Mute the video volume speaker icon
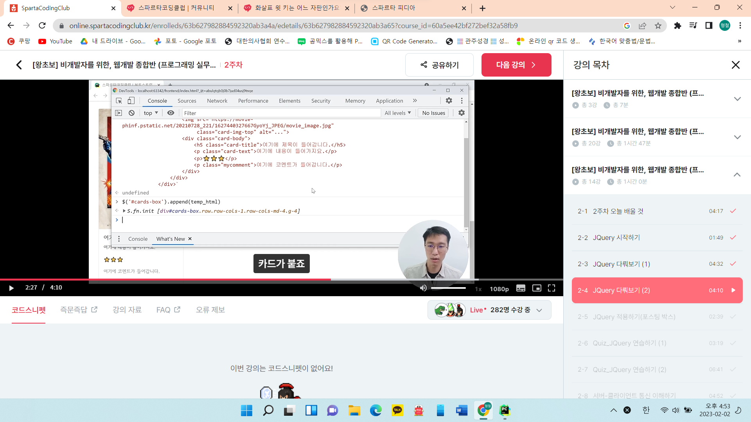The image size is (751, 422). click(423, 288)
